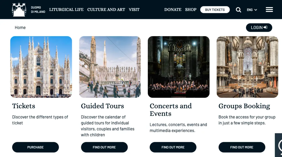Viewport: 282px width, 157px height.
Task: Open the Shop link
Action: coord(191,10)
